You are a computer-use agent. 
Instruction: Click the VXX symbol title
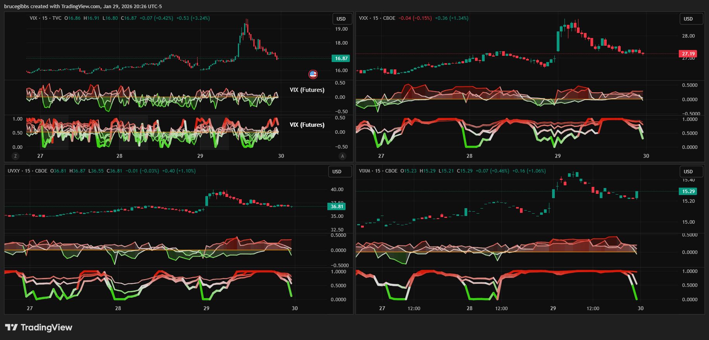click(x=363, y=18)
